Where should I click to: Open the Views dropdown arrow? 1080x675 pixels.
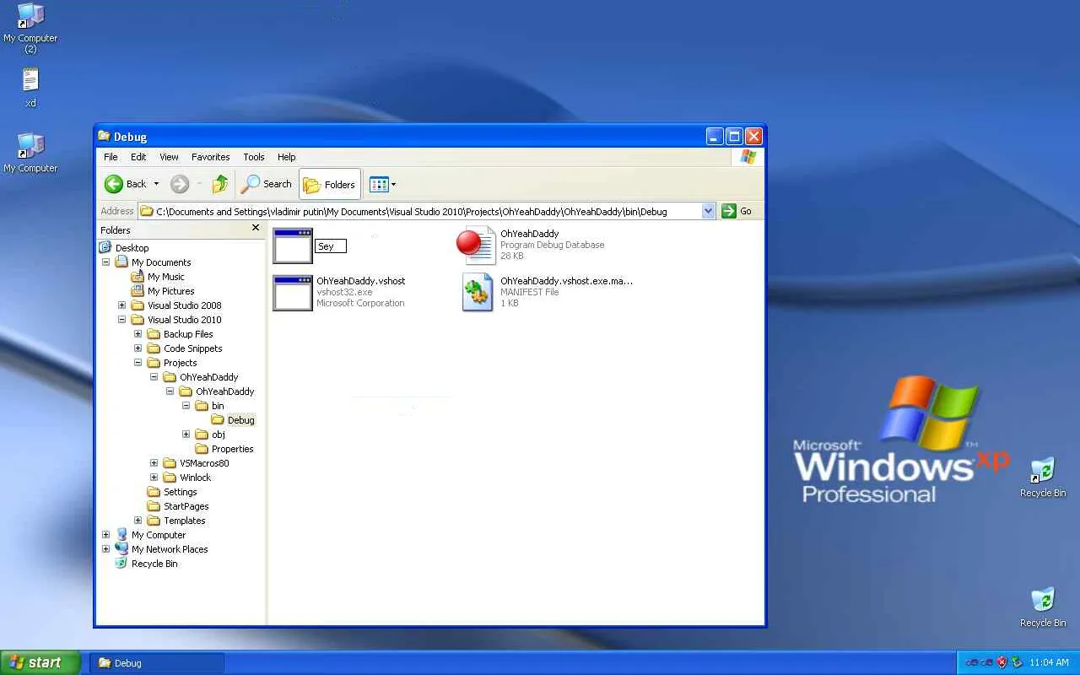pyautogui.click(x=393, y=184)
